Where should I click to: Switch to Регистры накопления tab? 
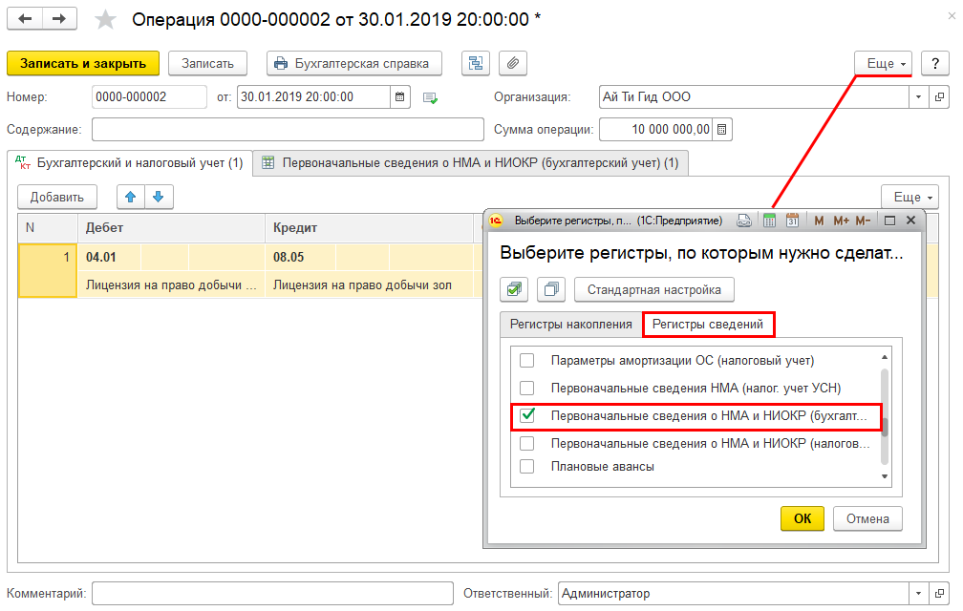pos(570,325)
